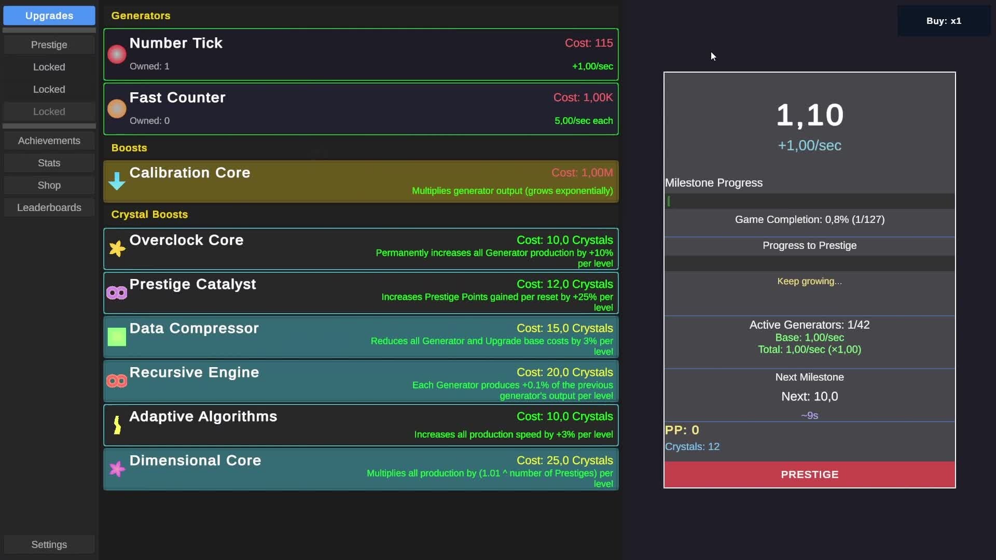This screenshot has width=996, height=560.
Task: Click the purple Prestige Catalyst infinity icon
Action: tap(117, 293)
